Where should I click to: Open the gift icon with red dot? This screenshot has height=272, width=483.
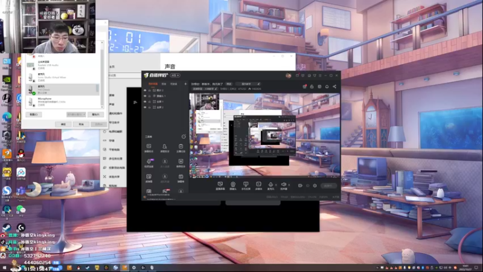304,86
